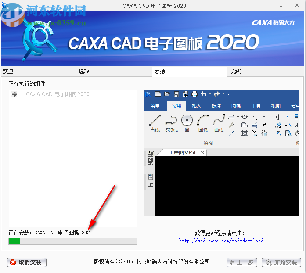Viewport: 306px width, 273px height.
Task: Click the arrow icon beside the component name
Action: 14,94
